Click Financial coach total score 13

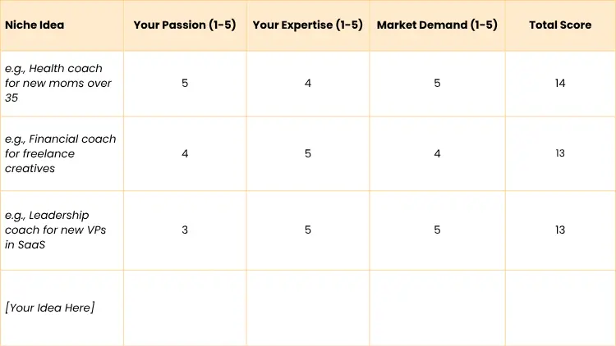pyautogui.click(x=560, y=153)
